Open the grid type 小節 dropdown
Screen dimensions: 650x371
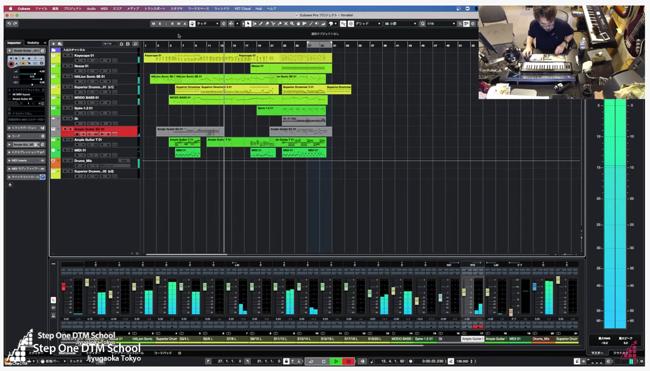tap(401, 24)
